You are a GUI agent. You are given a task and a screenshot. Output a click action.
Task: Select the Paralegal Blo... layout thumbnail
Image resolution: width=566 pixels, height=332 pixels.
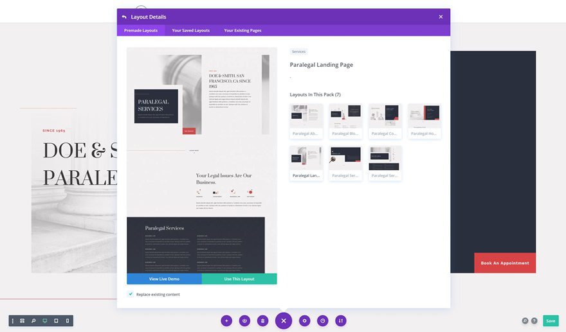click(x=345, y=121)
